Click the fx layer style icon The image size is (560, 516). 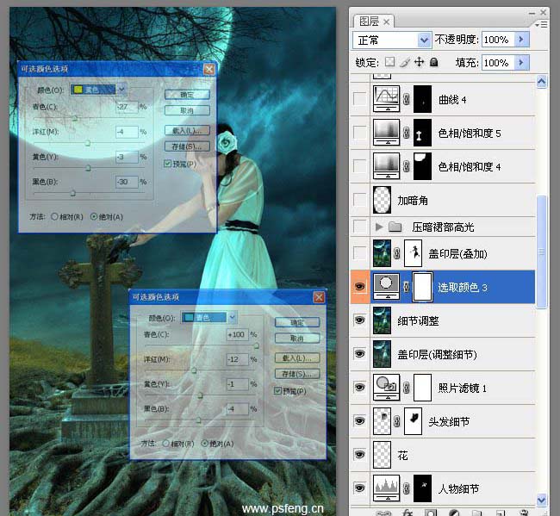[408, 513]
